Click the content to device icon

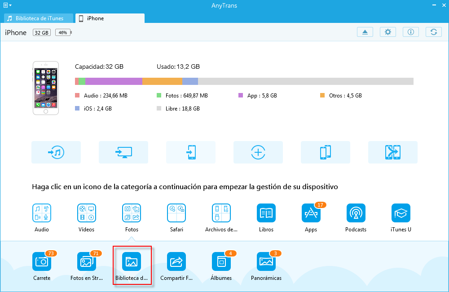click(x=191, y=152)
